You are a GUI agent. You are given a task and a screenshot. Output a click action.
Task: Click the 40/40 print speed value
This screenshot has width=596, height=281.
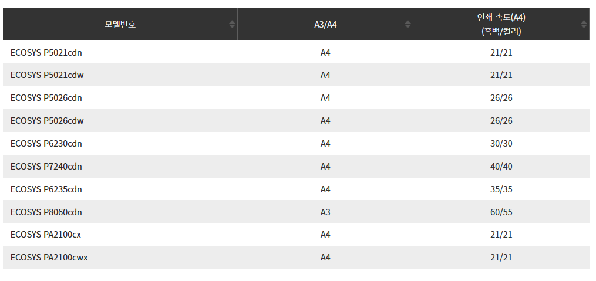501,167
